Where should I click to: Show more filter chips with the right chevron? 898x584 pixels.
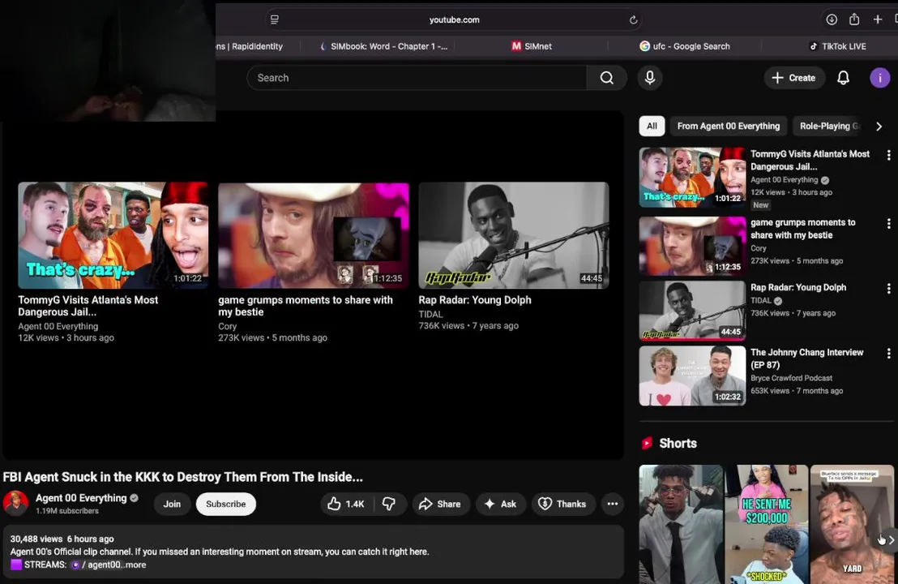coord(879,126)
